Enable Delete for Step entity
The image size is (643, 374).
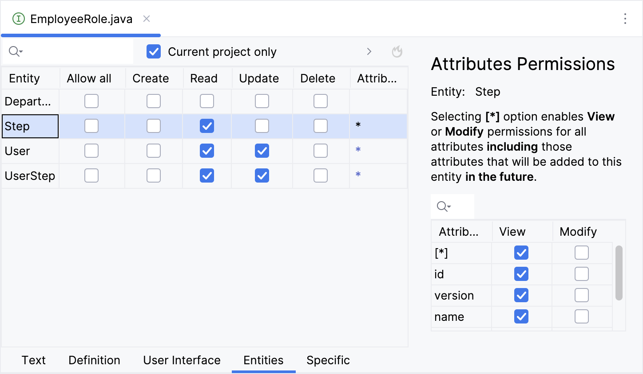tap(321, 126)
